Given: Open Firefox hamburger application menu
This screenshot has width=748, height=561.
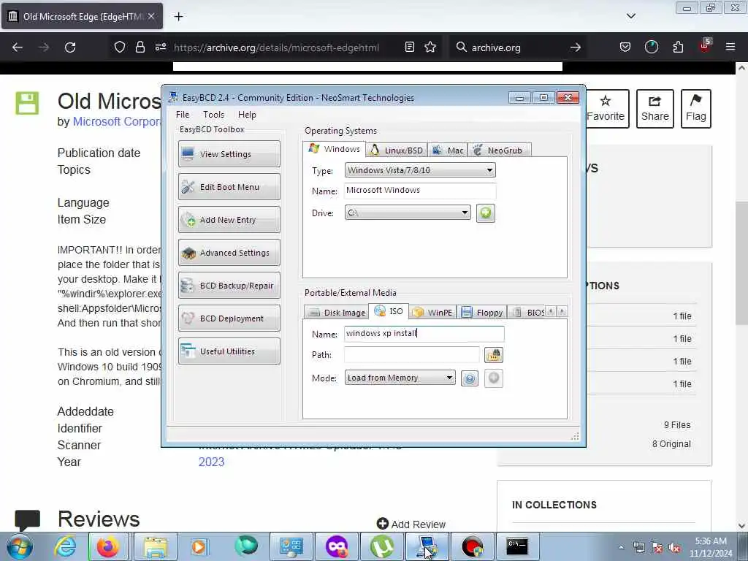Looking at the screenshot, I should [x=730, y=47].
